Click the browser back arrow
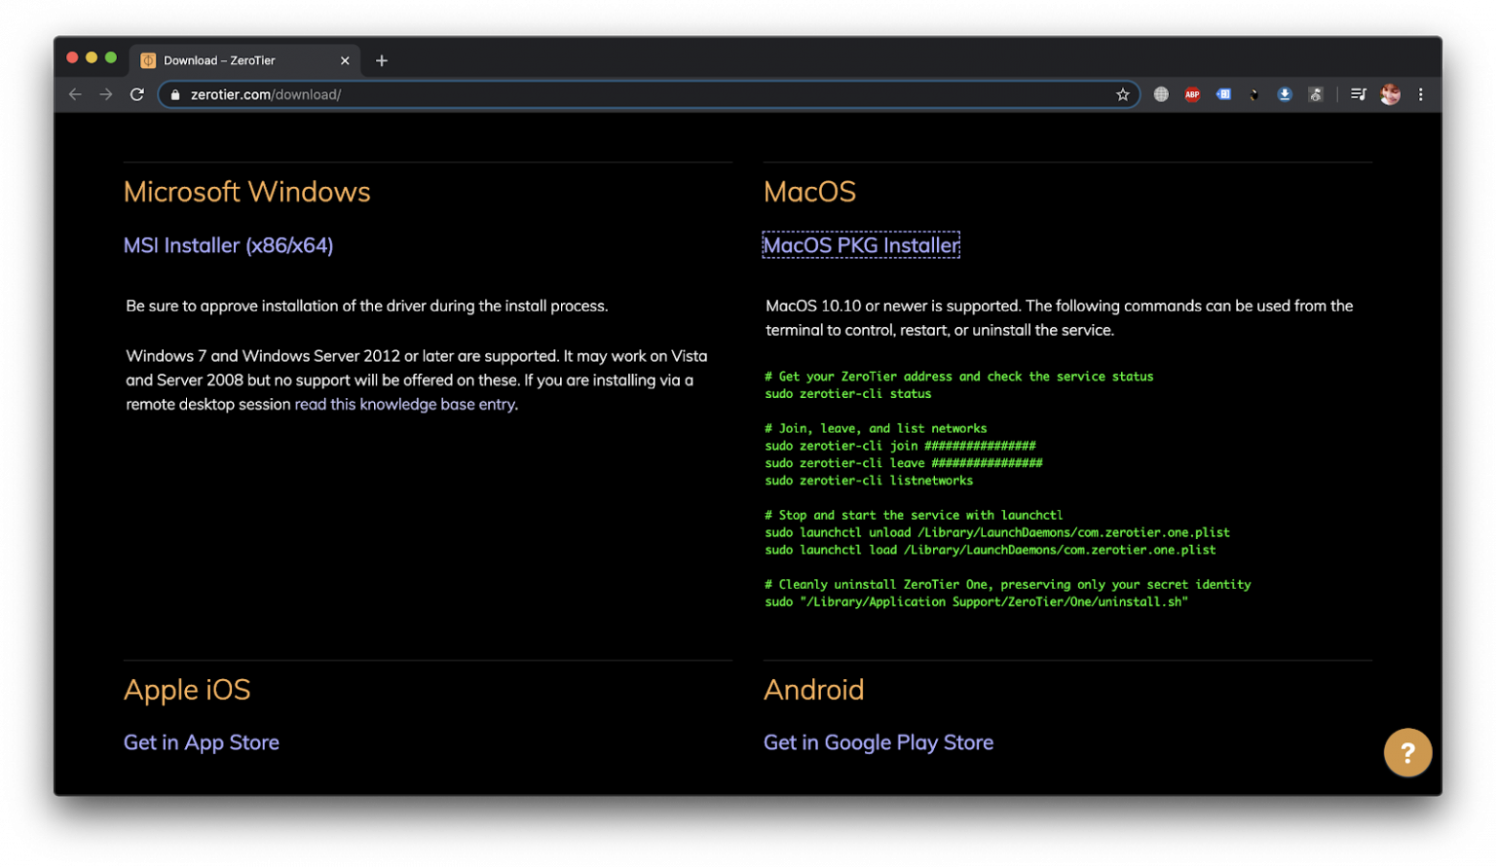The height and width of the screenshot is (867, 1496). pyautogui.click(x=75, y=94)
